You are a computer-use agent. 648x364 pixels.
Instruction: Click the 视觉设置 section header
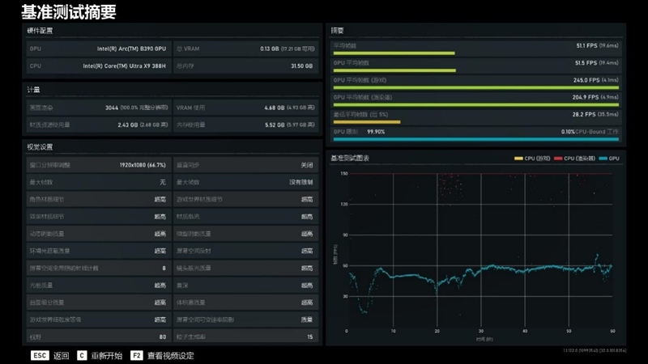(x=40, y=147)
